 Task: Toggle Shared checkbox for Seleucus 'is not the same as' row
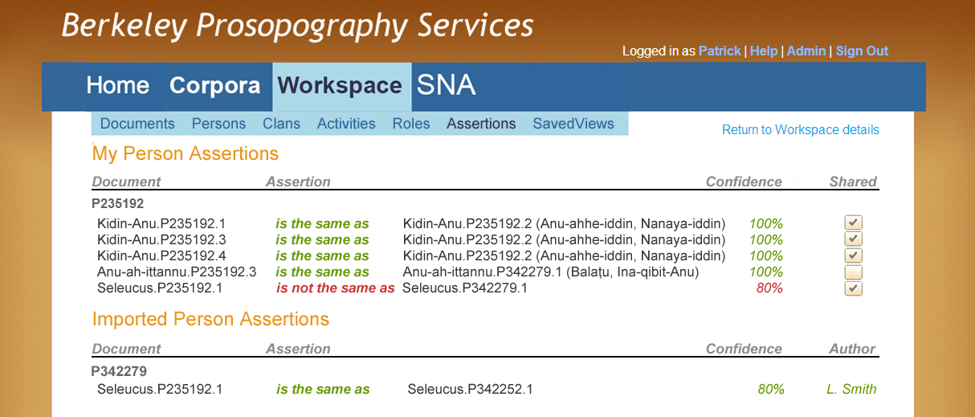pyautogui.click(x=853, y=288)
